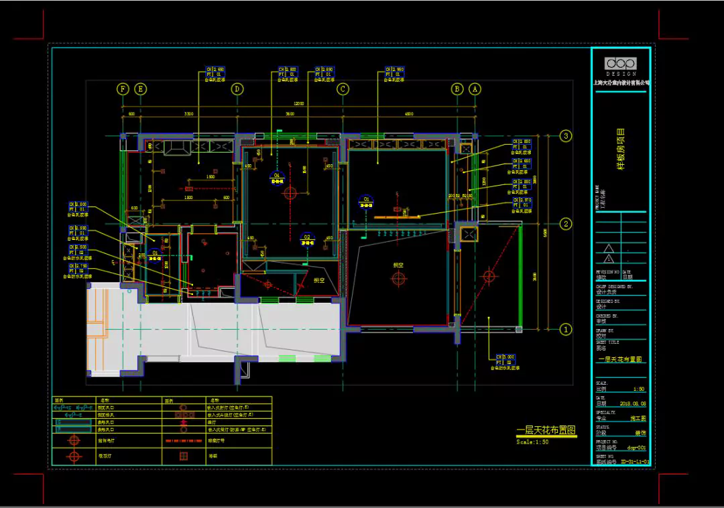The image size is (724, 508).
Task: Click grid axis bubble C at top
Action: coord(343,88)
